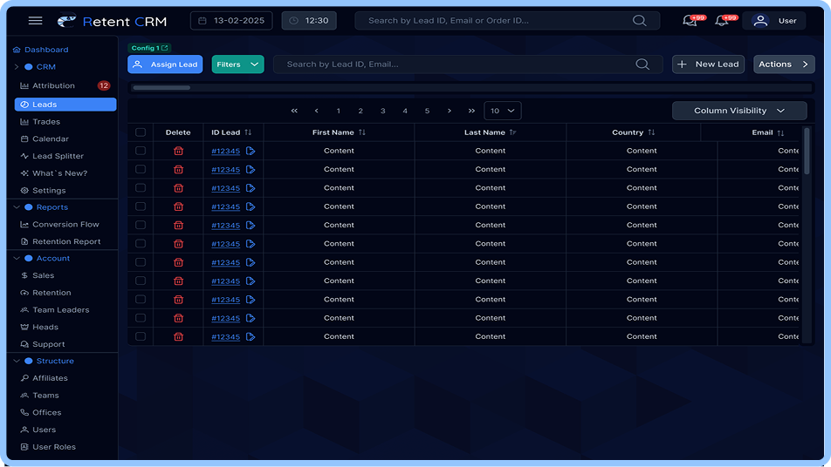Check the third row checkbox
The height and width of the screenshot is (467, 831).
coord(141,187)
